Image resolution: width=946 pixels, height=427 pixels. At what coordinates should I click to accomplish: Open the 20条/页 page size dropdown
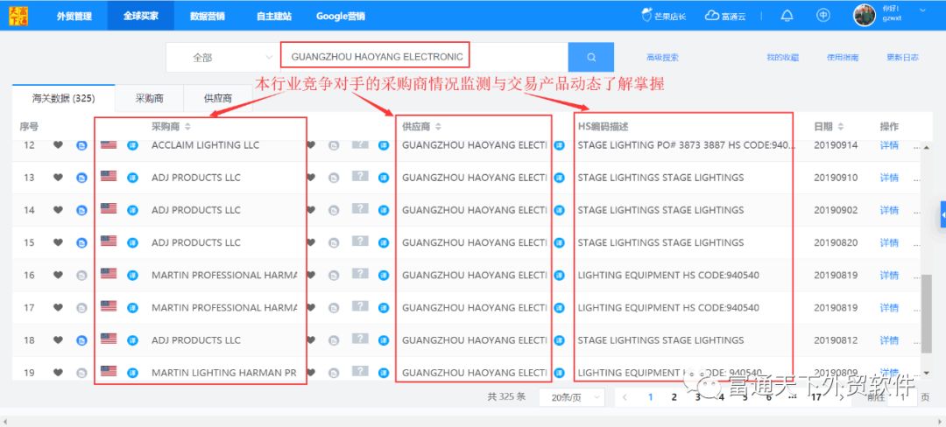[571, 397]
